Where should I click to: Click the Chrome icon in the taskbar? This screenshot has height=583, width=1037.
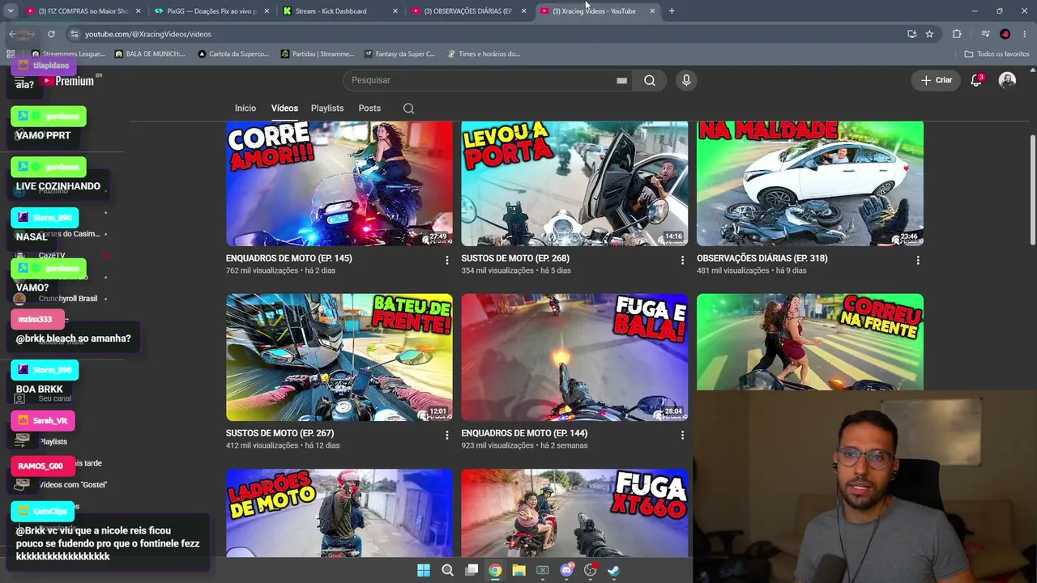click(x=495, y=570)
